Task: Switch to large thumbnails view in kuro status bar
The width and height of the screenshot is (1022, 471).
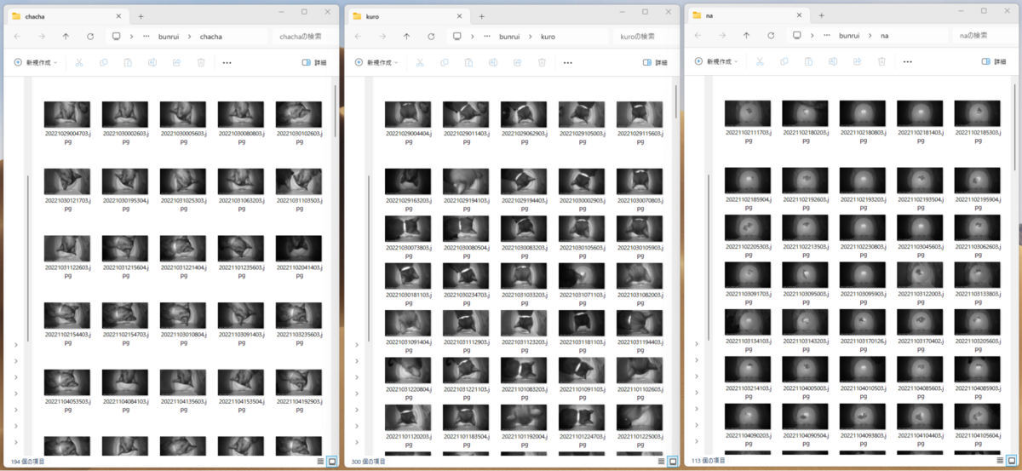Action: (x=673, y=461)
